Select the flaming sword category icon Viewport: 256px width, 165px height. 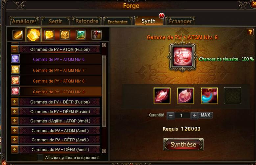coord(18,35)
